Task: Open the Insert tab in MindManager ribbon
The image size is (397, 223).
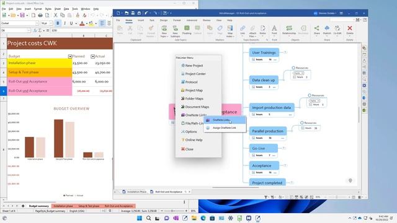Action: pos(141,20)
